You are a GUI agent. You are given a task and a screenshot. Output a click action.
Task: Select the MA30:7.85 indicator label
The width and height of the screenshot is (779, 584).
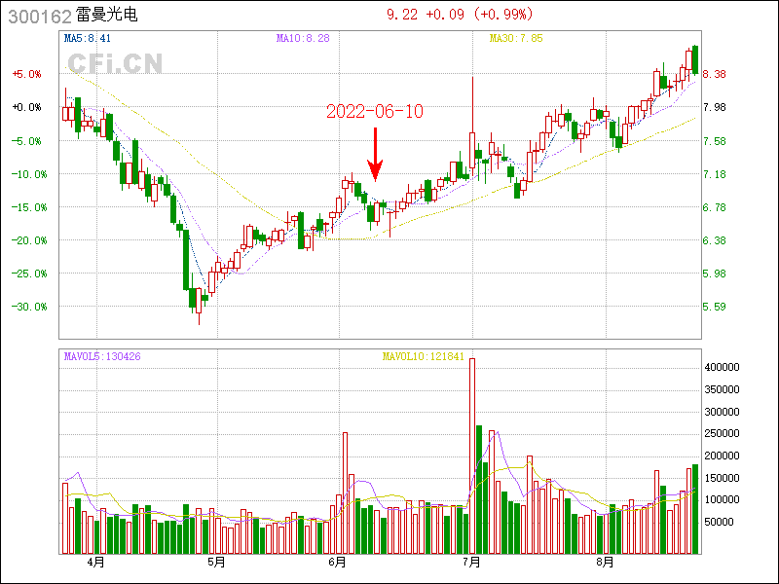(x=515, y=38)
